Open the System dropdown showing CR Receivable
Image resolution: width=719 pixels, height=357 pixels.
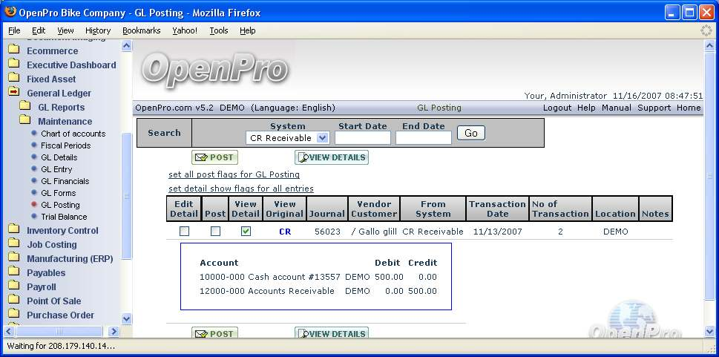(x=287, y=137)
